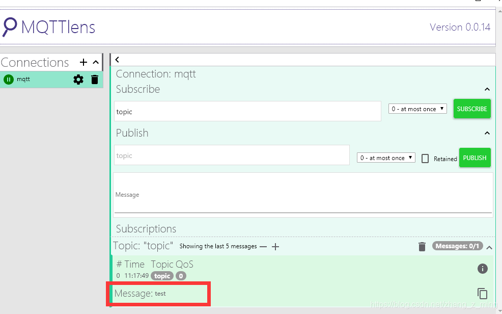This screenshot has height=314, width=502.
Task: Collapse the Connections list chevron
Action: click(96, 62)
